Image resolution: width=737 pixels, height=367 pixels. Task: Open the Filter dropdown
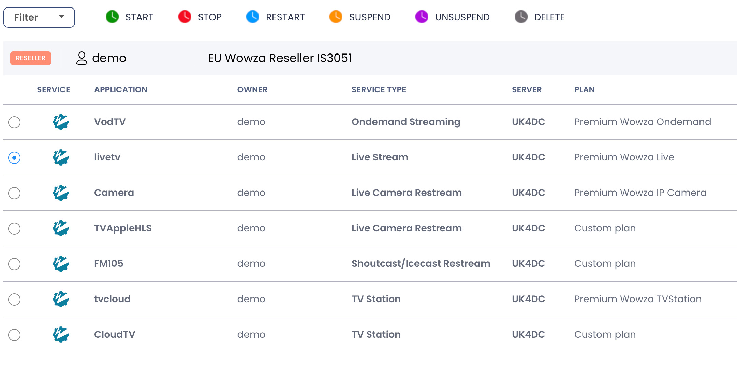click(39, 17)
